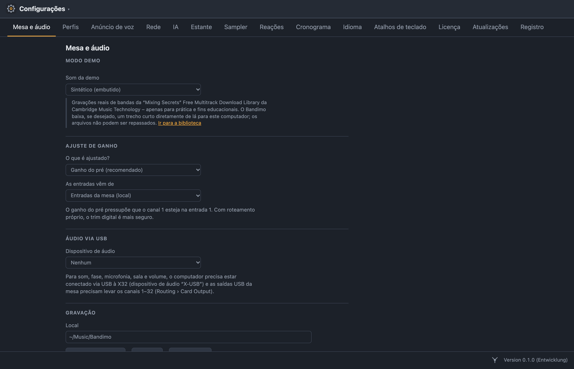Click the ÁUDIO VIA USB section label
Image resolution: width=574 pixels, height=369 pixels.
pyautogui.click(x=86, y=239)
